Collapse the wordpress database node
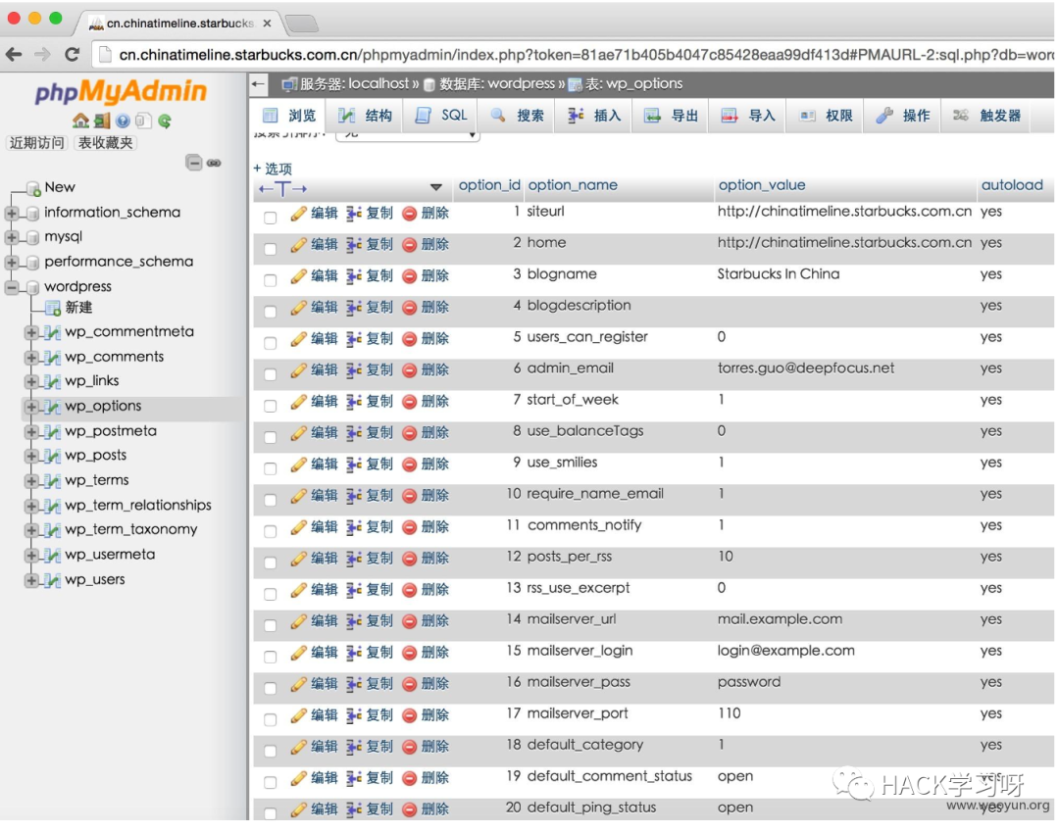 click(x=12, y=287)
